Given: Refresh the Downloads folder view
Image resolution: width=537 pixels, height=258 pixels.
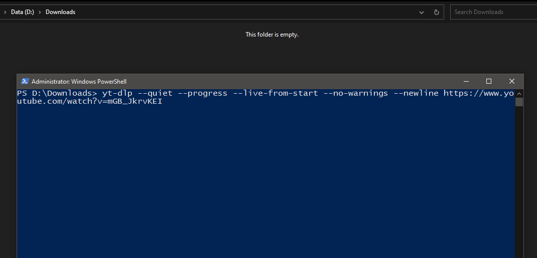Looking at the screenshot, I should [437, 12].
